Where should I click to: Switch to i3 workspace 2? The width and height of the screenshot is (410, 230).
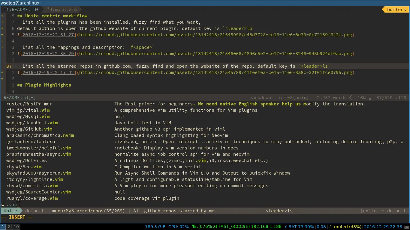pyautogui.click(x=9, y=227)
